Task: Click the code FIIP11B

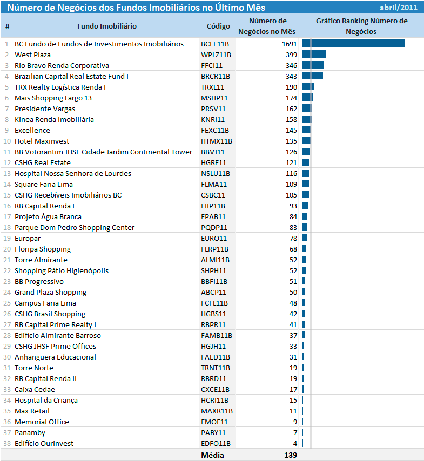Action: point(213,206)
